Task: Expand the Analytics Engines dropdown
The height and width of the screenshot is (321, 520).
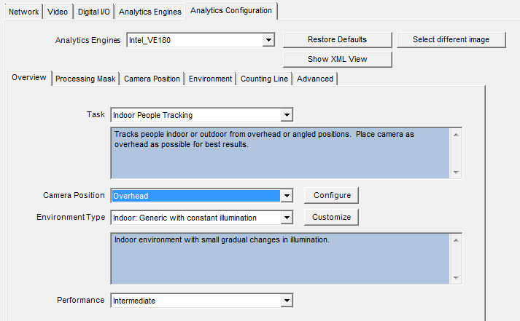Action: click(268, 40)
